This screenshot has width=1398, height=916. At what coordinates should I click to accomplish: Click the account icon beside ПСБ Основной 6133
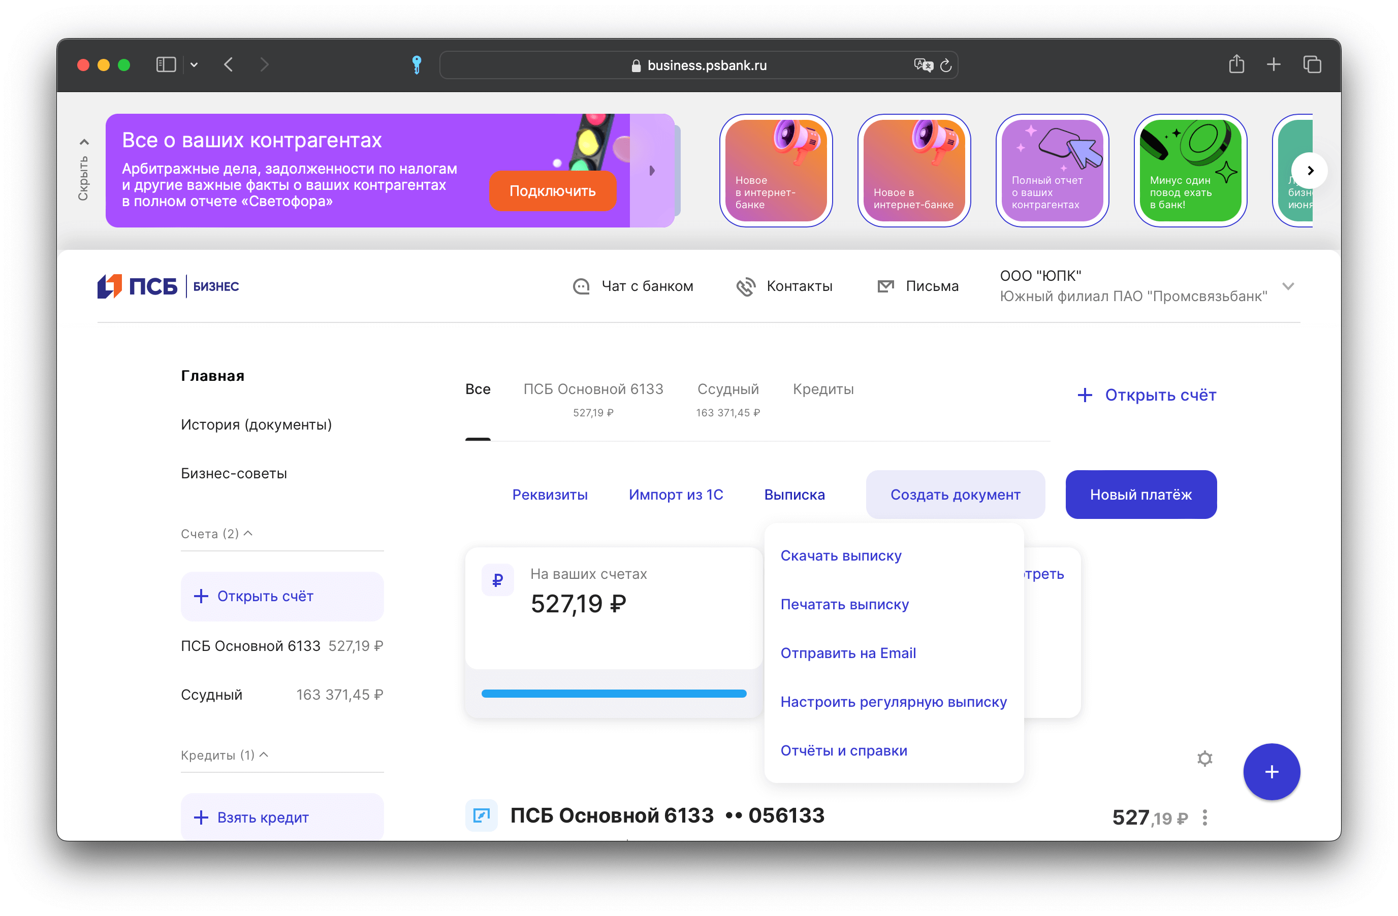click(x=481, y=815)
